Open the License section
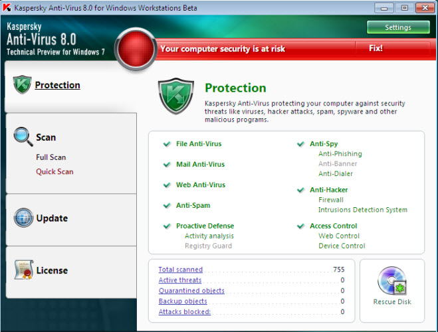Viewport: 438px width, 332px height. (x=52, y=270)
